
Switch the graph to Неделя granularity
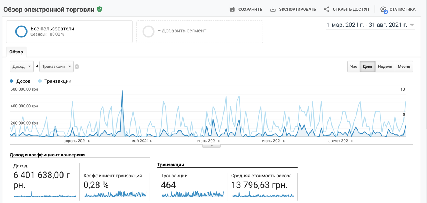point(385,66)
